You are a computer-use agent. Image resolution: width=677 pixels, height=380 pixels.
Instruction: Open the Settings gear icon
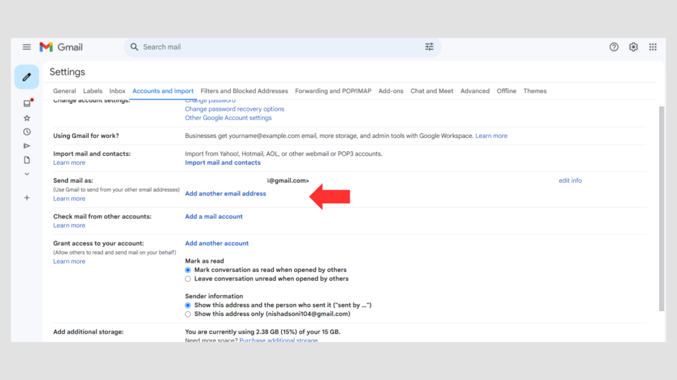click(x=633, y=47)
